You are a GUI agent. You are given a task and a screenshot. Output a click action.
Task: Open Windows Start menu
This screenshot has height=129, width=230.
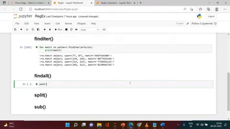point(68,125)
